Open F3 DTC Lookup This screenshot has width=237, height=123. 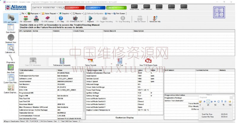click(x=47, y=19)
